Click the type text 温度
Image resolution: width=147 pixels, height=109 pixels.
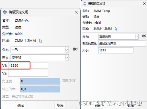(x=96, y=17)
